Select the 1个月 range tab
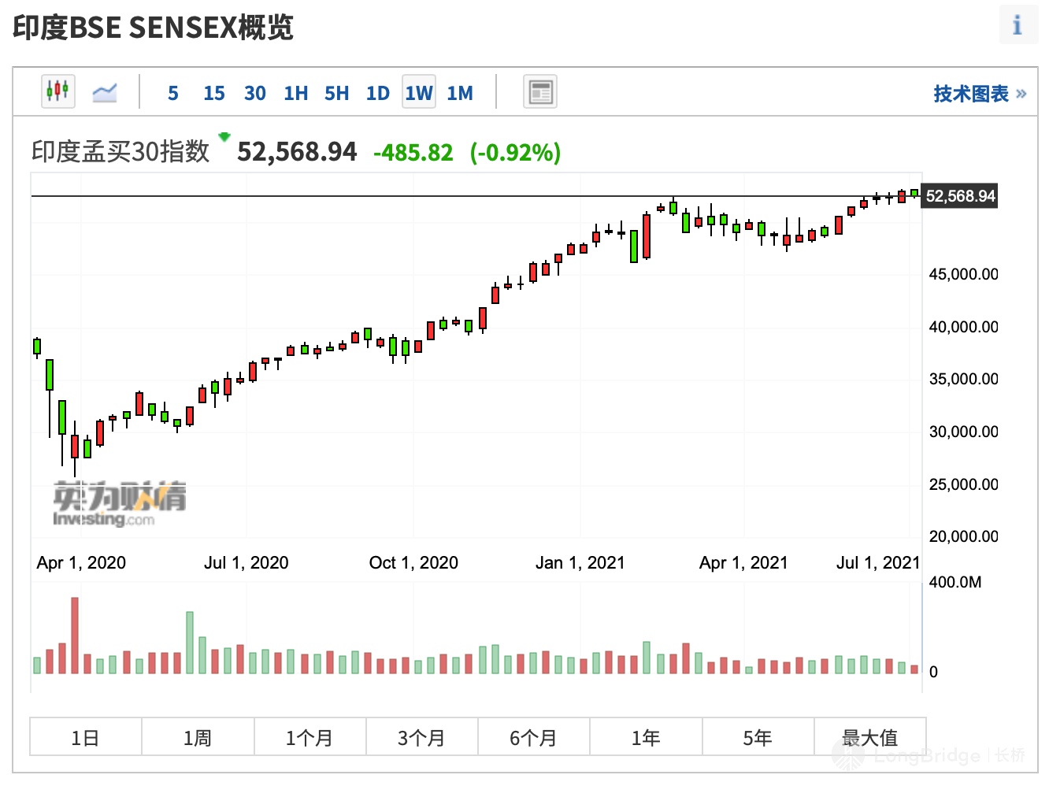 (310, 737)
